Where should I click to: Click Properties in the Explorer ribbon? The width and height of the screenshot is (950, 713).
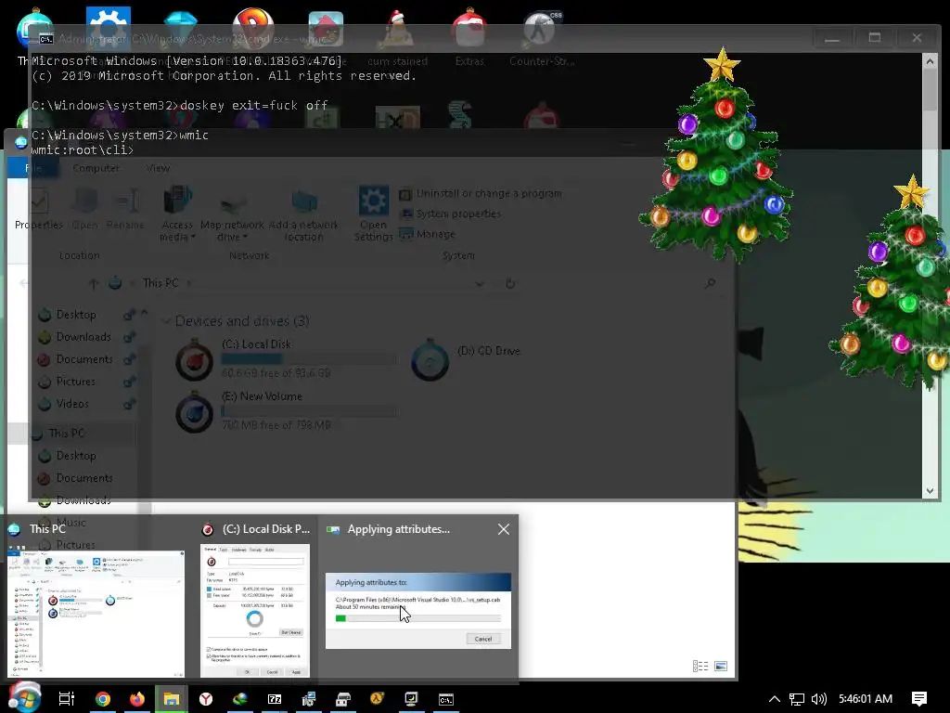pos(38,209)
